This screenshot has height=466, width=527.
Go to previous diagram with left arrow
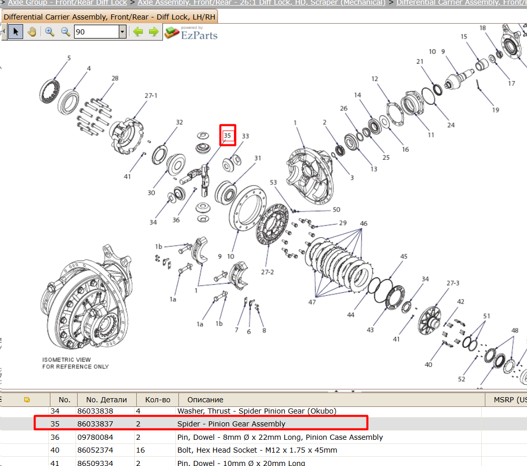tap(138, 32)
